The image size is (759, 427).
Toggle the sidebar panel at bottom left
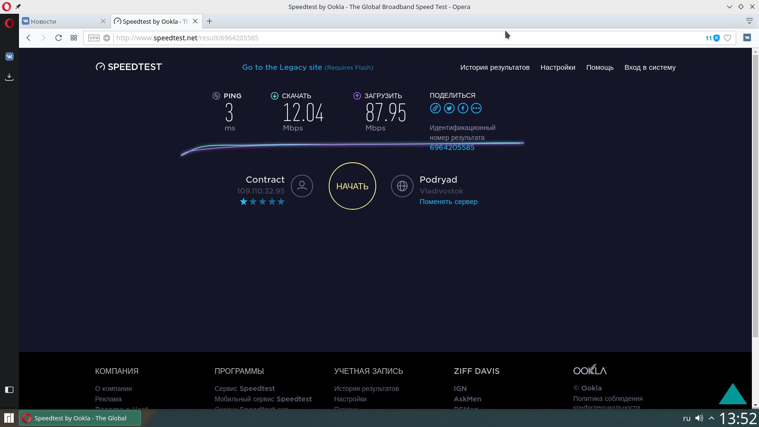pos(9,390)
